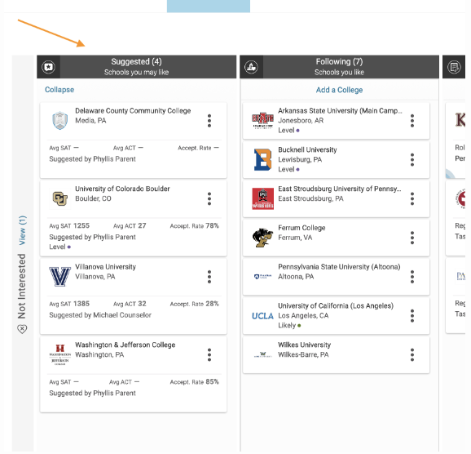Click Colorado Boulder Accept. Rate 78%
This screenshot has width=471, height=454.
tap(194, 226)
